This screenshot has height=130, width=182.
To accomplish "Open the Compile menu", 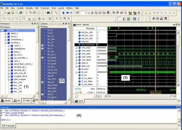I will click(x=20, y=8).
